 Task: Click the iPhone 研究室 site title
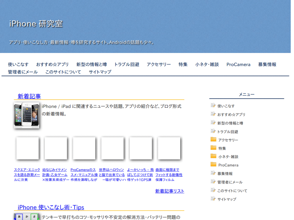point(36,24)
